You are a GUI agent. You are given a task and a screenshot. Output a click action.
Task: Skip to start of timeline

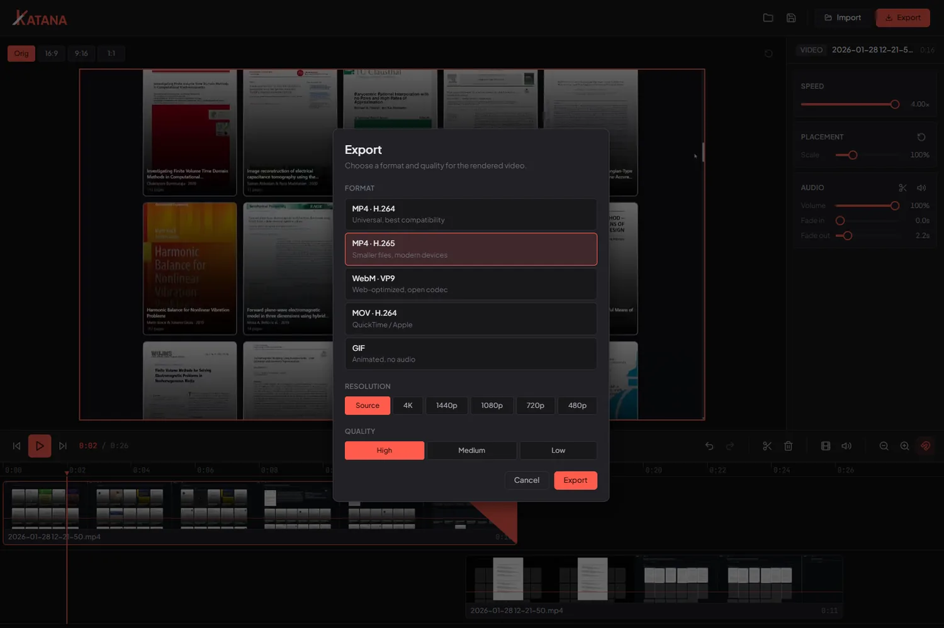[17, 446]
